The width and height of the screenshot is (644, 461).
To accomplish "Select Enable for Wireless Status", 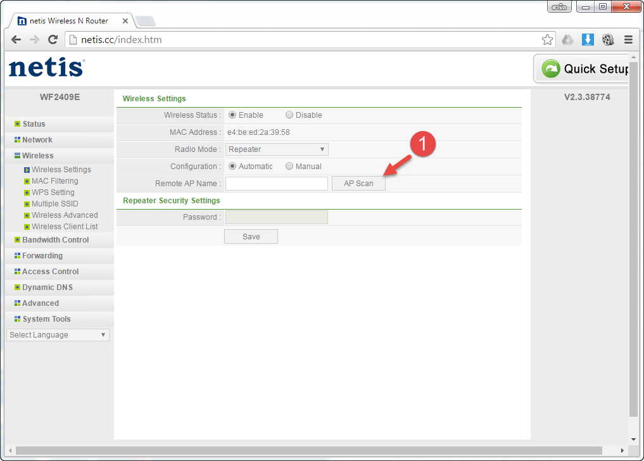I will 232,115.
